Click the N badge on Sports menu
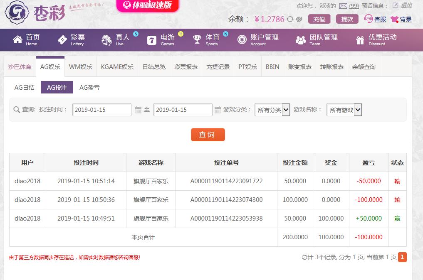 tap(226, 34)
